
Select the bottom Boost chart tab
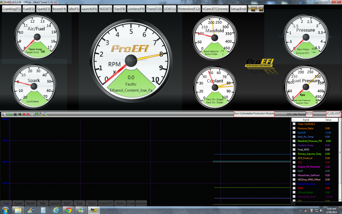(30, 203)
